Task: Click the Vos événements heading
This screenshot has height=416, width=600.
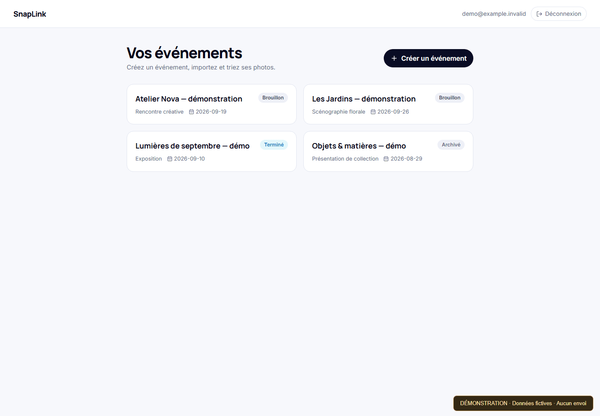Action: 184,53
